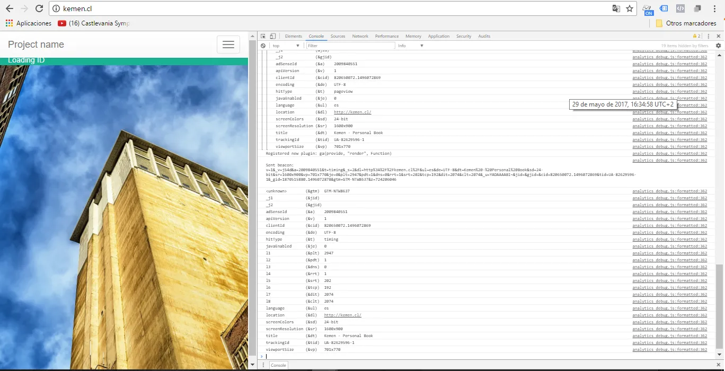The width and height of the screenshot is (725, 371).
Task: Open DevTools three-dot customize menu
Action: 709,36
